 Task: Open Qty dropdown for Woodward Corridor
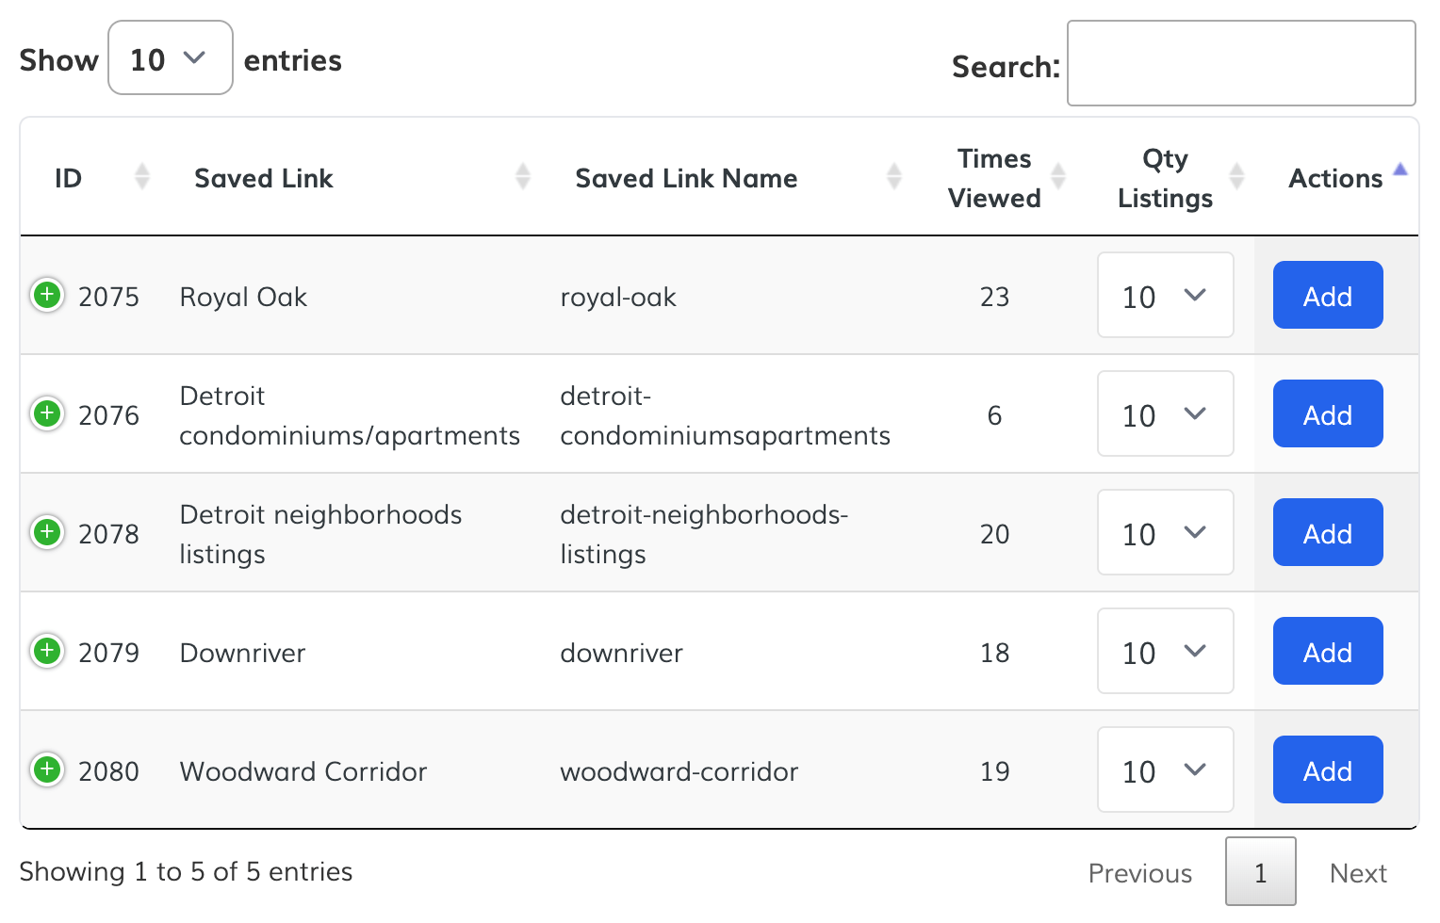pyautogui.click(x=1165, y=770)
